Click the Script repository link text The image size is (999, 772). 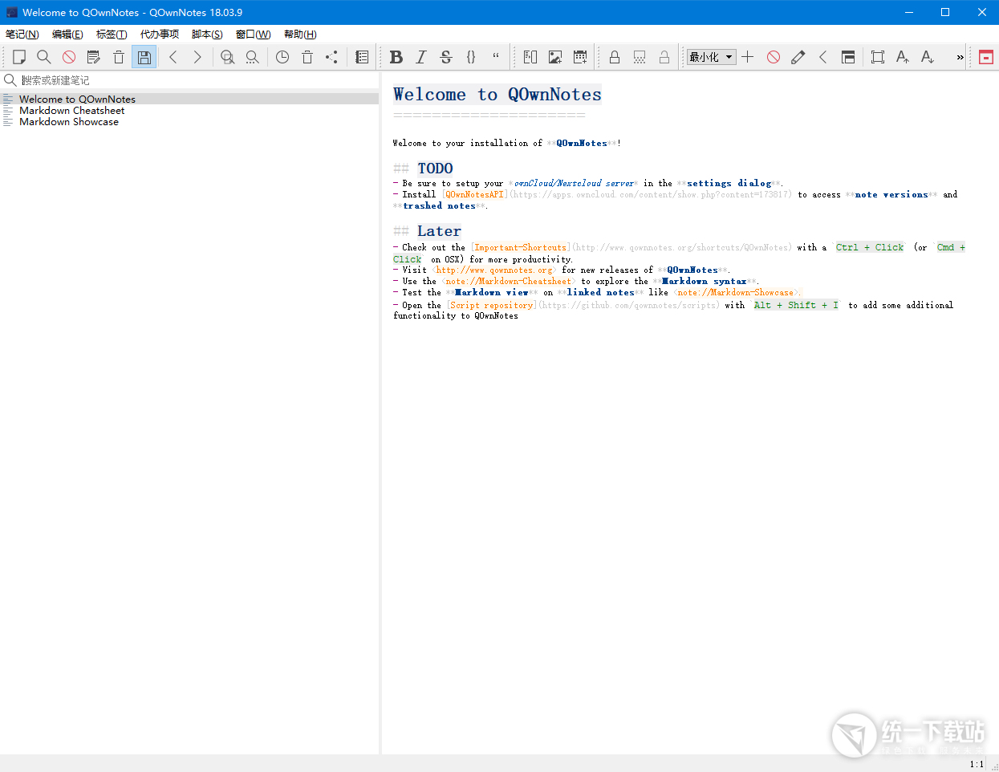[491, 305]
